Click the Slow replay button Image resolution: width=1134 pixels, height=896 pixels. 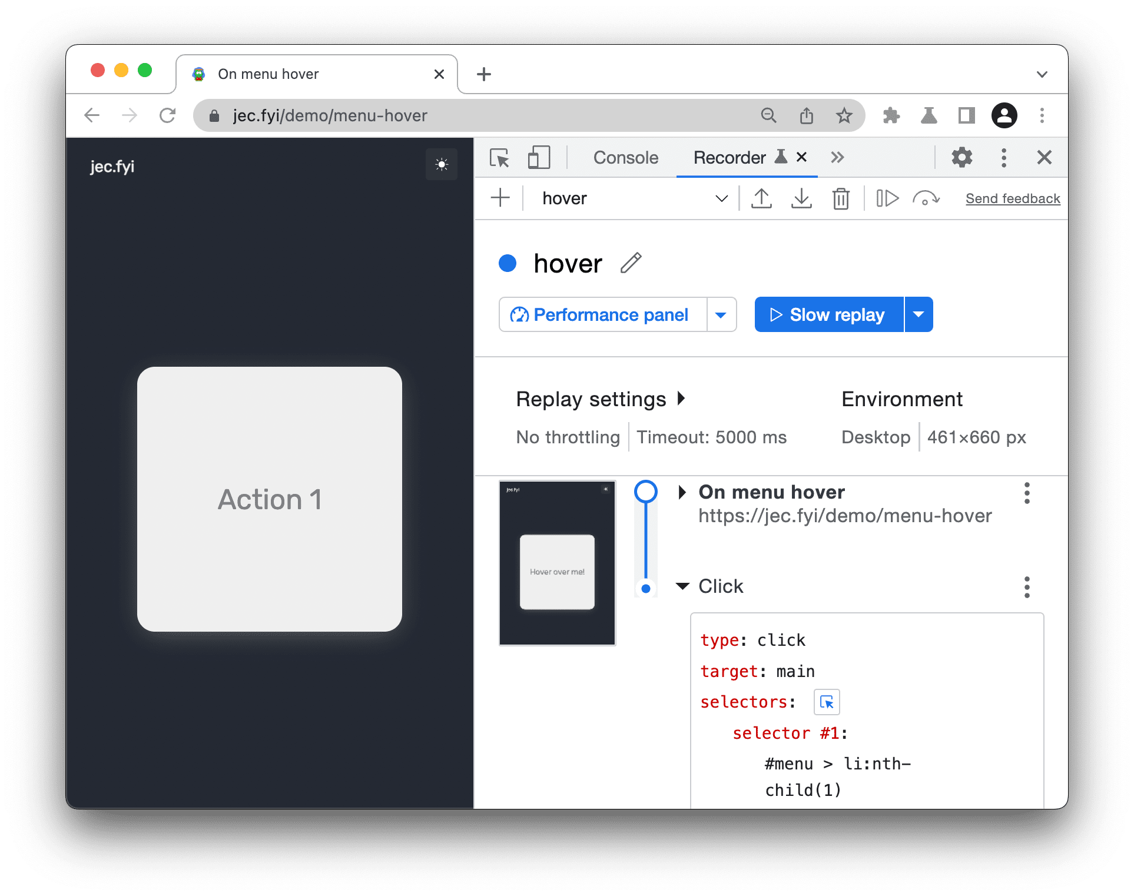tap(828, 314)
